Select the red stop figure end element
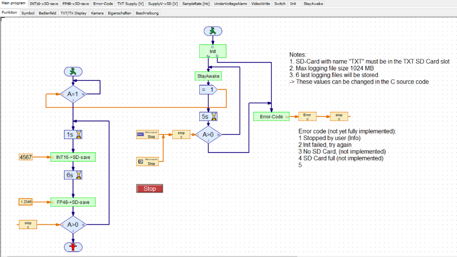 [73, 247]
